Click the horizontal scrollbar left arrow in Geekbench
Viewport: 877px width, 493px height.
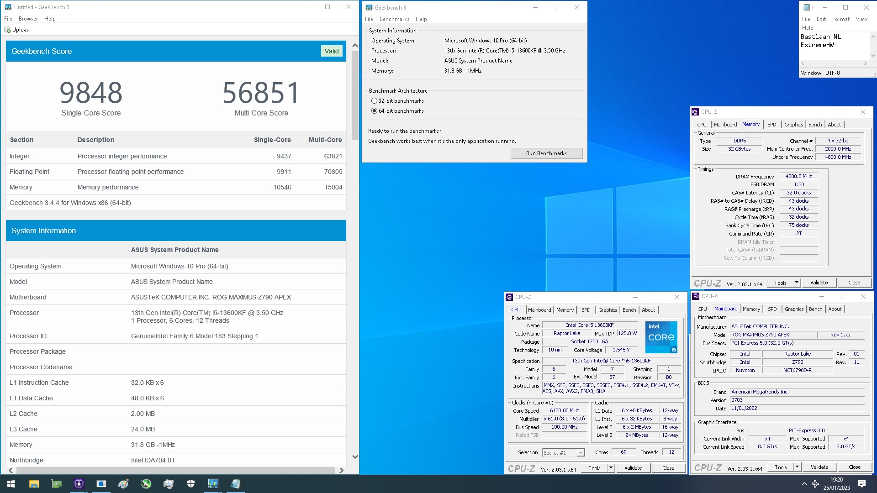pyautogui.click(x=11, y=470)
